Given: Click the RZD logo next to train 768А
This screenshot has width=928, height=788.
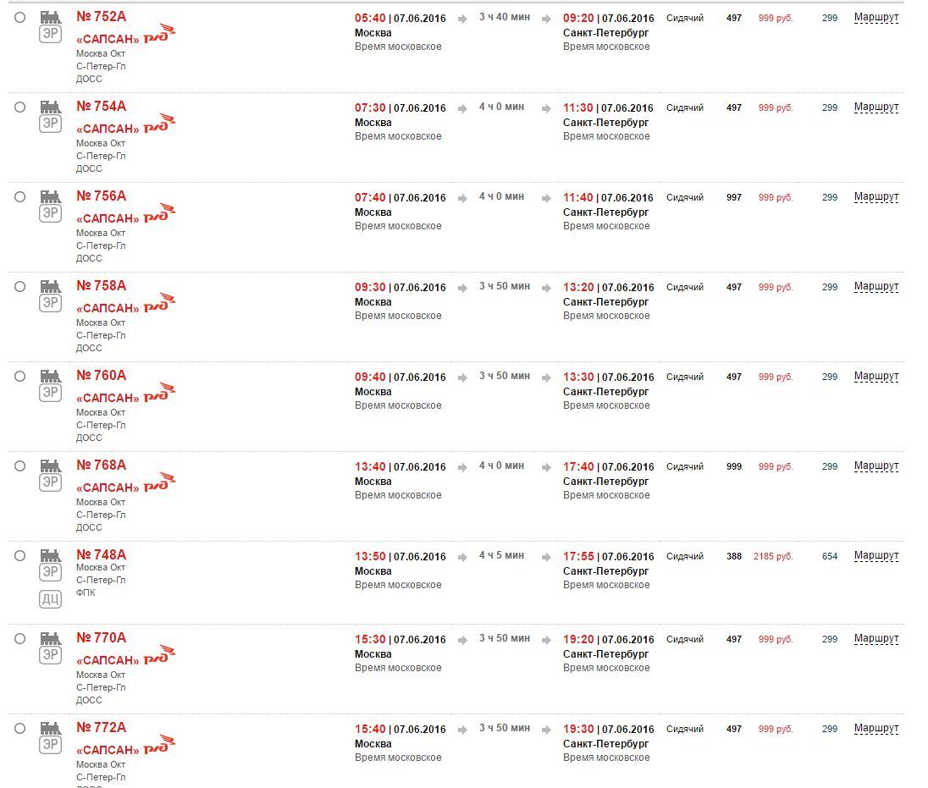Looking at the screenshot, I should point(159,483).
